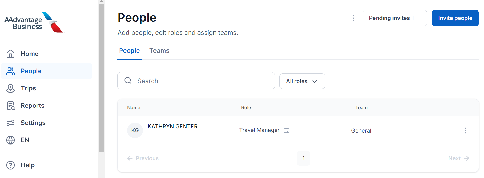Expand the All roles filter dropdown
Screen dimensions: 484x178
point(302,81)
